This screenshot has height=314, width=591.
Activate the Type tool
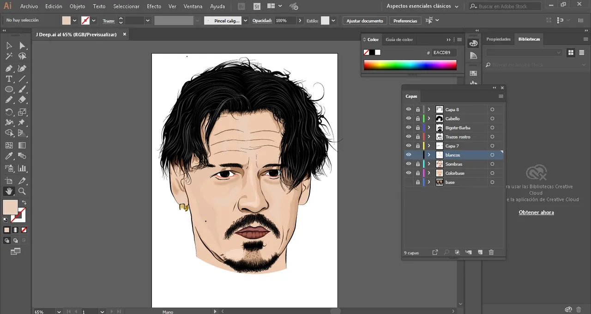[9, 79]
